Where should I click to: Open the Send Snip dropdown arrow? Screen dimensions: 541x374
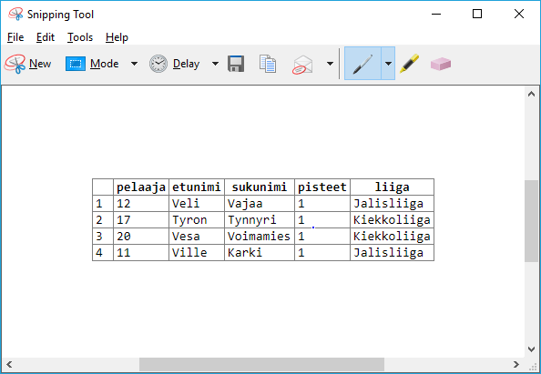[x=330, y=64]
